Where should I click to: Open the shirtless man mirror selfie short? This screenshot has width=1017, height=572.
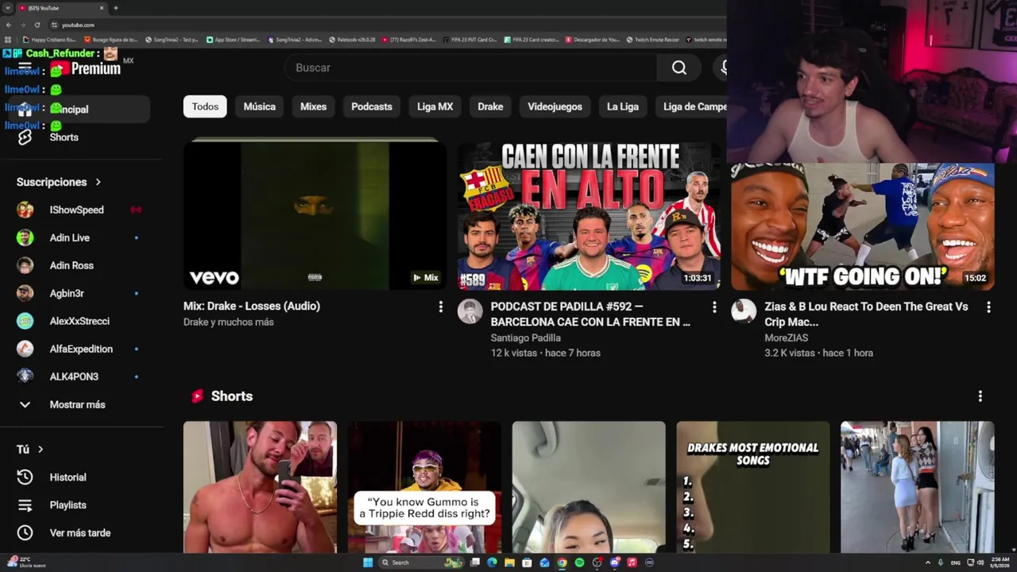click(260, 487)
